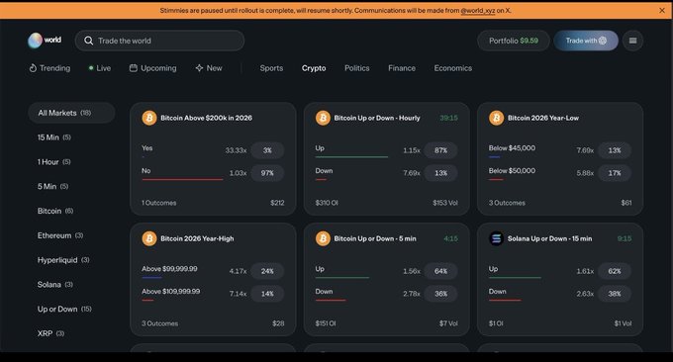Open the New tab
This screenshot has width=673, height=362.
[x=209, y=68]
